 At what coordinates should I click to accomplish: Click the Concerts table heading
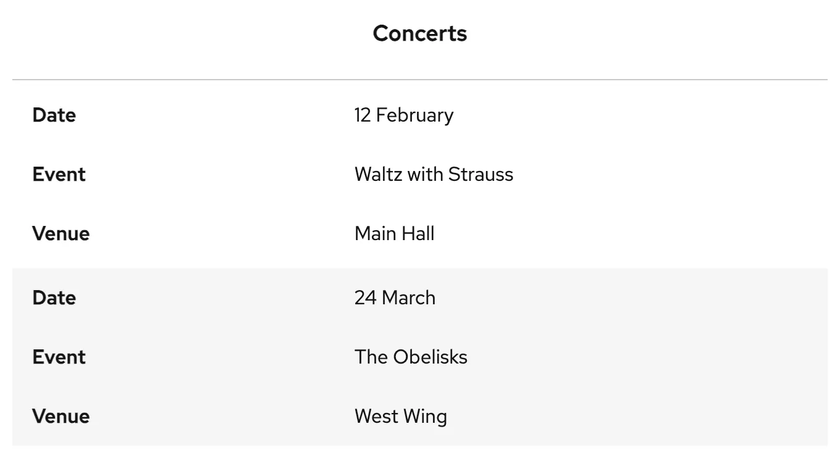(x=419, y=33)
